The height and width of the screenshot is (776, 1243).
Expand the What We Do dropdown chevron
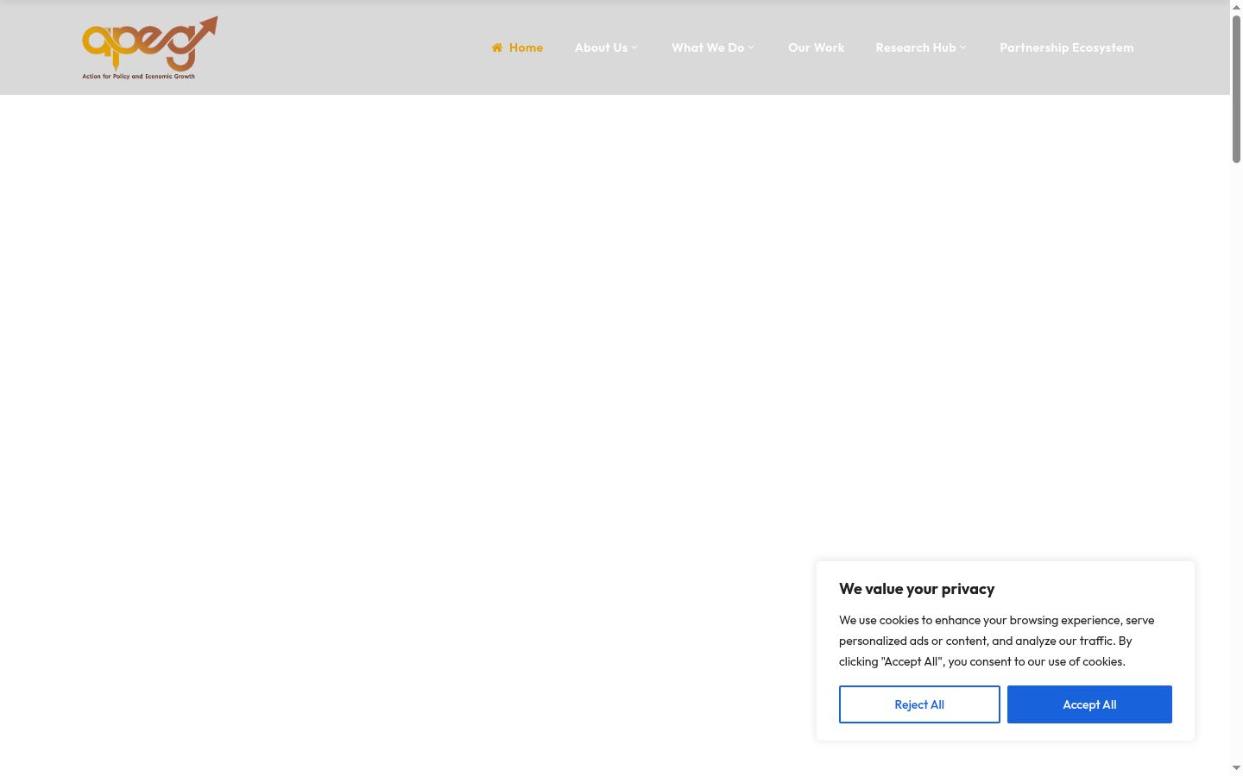pyautogui.click(x=751, y=47)
